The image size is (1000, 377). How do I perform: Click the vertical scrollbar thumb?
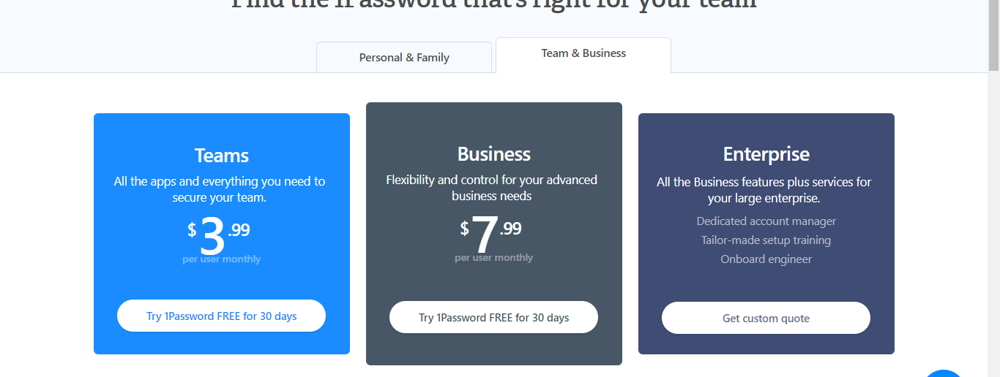coord(993,35)
